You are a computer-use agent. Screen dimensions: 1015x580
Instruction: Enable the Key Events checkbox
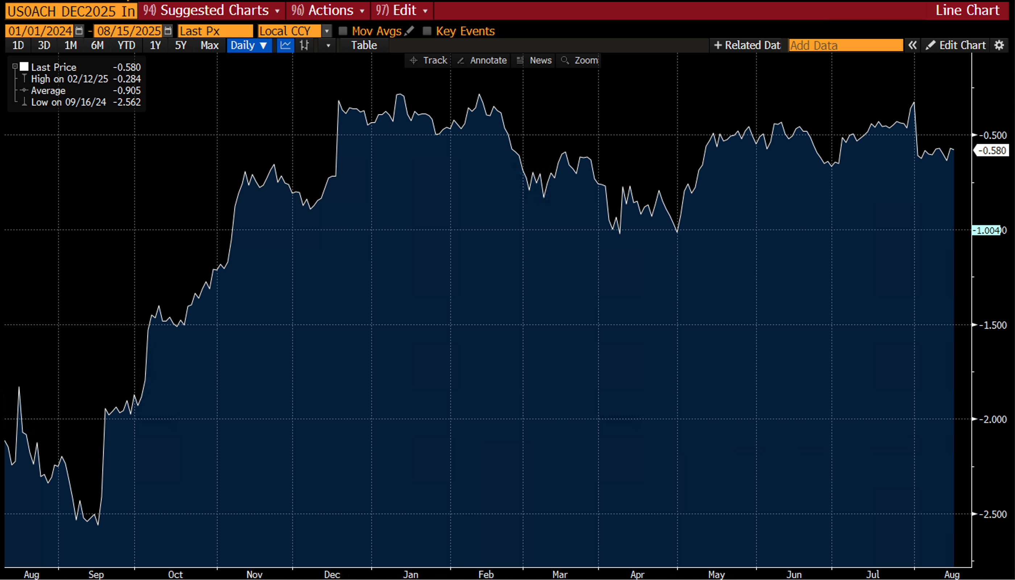tap(427, 31)
